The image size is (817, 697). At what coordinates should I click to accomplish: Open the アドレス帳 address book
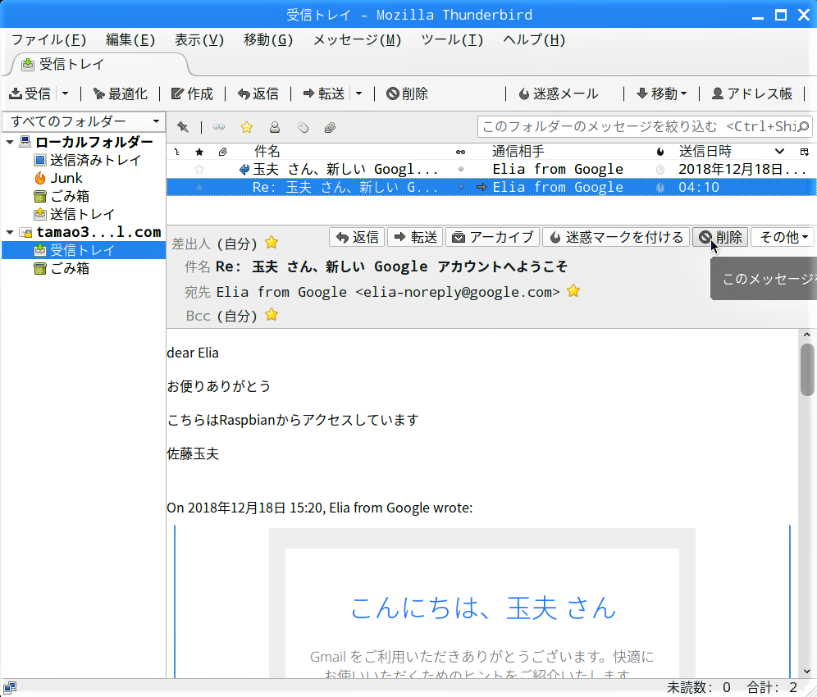[752, 93]
